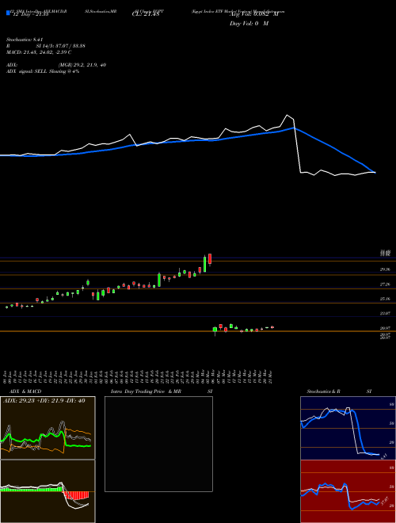
Task: Click the ADX signal: SELL text line
Action: tap(43, 71)
